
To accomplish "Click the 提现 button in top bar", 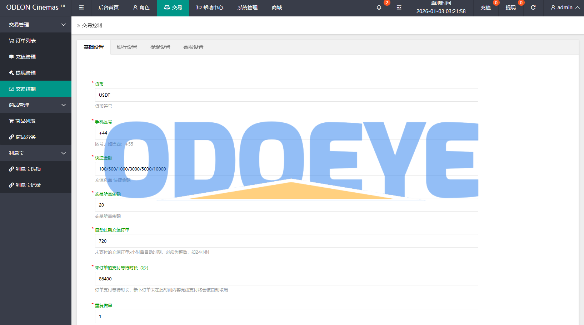I will [510, 7].
